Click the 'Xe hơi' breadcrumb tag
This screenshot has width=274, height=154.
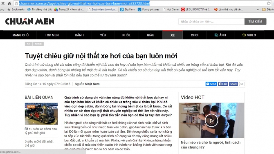38,44
